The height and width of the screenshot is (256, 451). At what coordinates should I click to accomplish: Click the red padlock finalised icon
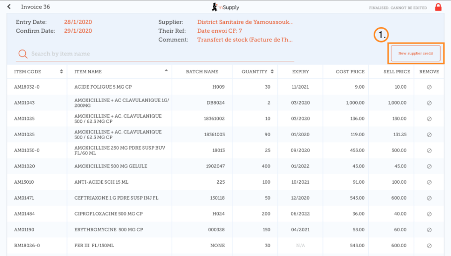438,7
